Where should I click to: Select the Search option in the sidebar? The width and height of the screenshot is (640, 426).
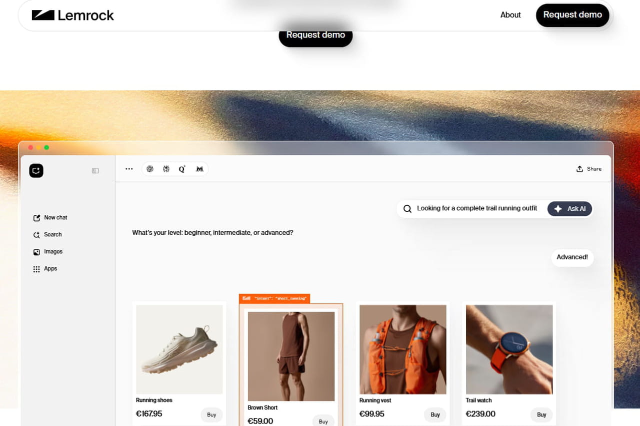(52, 234)
